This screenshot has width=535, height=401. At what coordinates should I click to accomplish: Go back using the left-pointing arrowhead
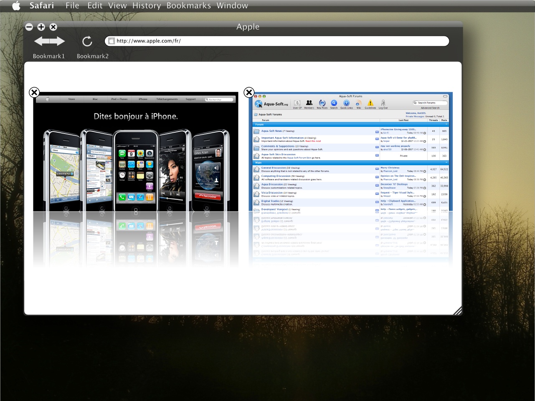(x=41, y=41)
